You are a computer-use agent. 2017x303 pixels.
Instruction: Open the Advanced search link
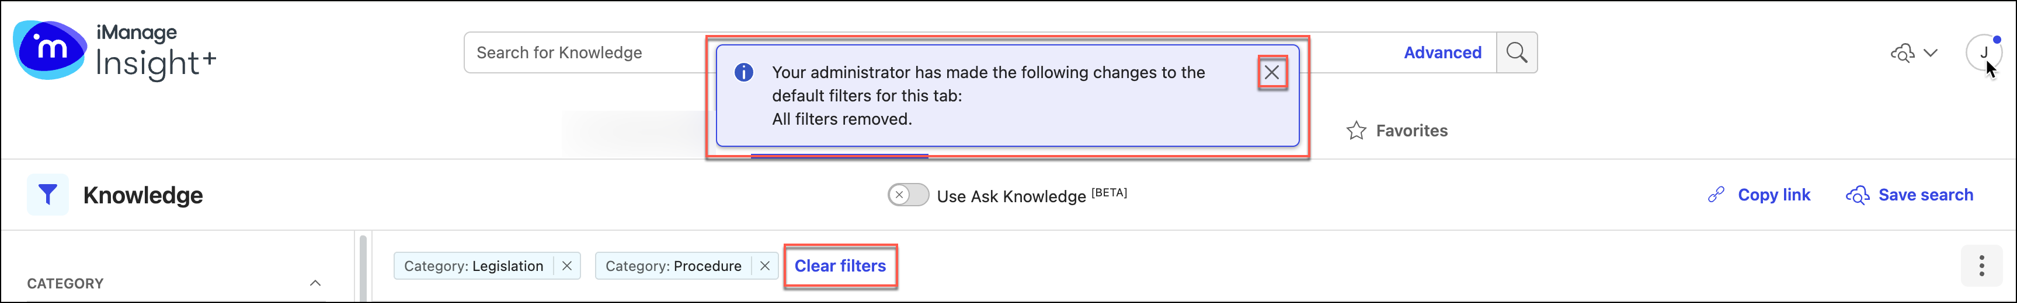point(1442,52)
